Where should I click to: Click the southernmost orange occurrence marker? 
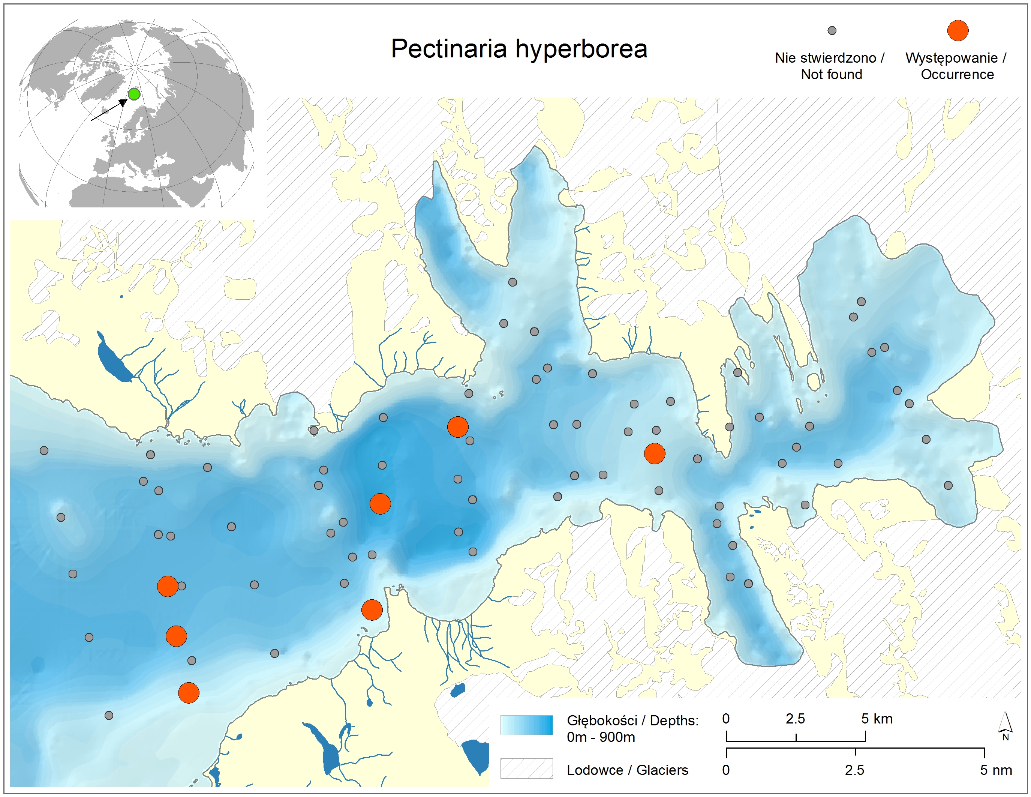[188, 693]
